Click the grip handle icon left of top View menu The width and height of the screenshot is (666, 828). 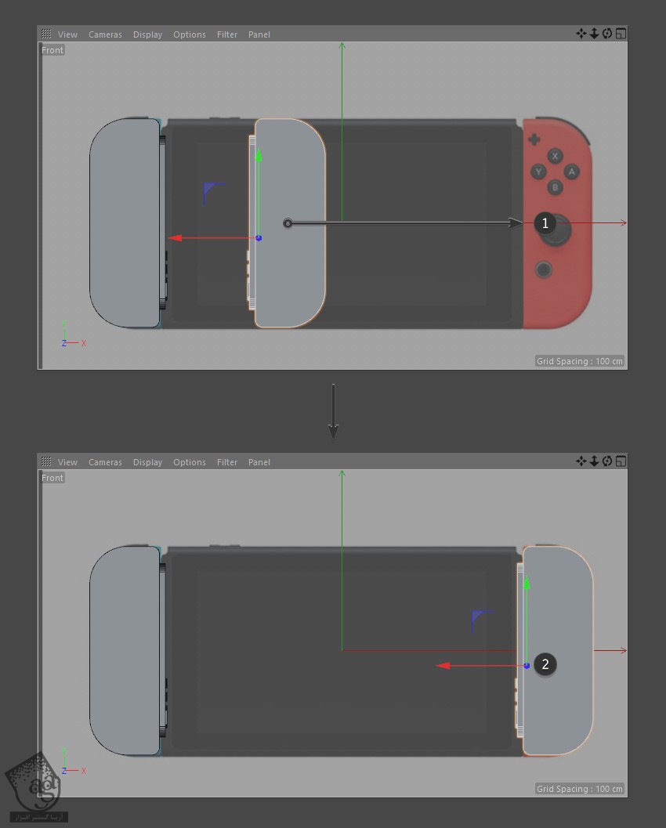(46, 34)
